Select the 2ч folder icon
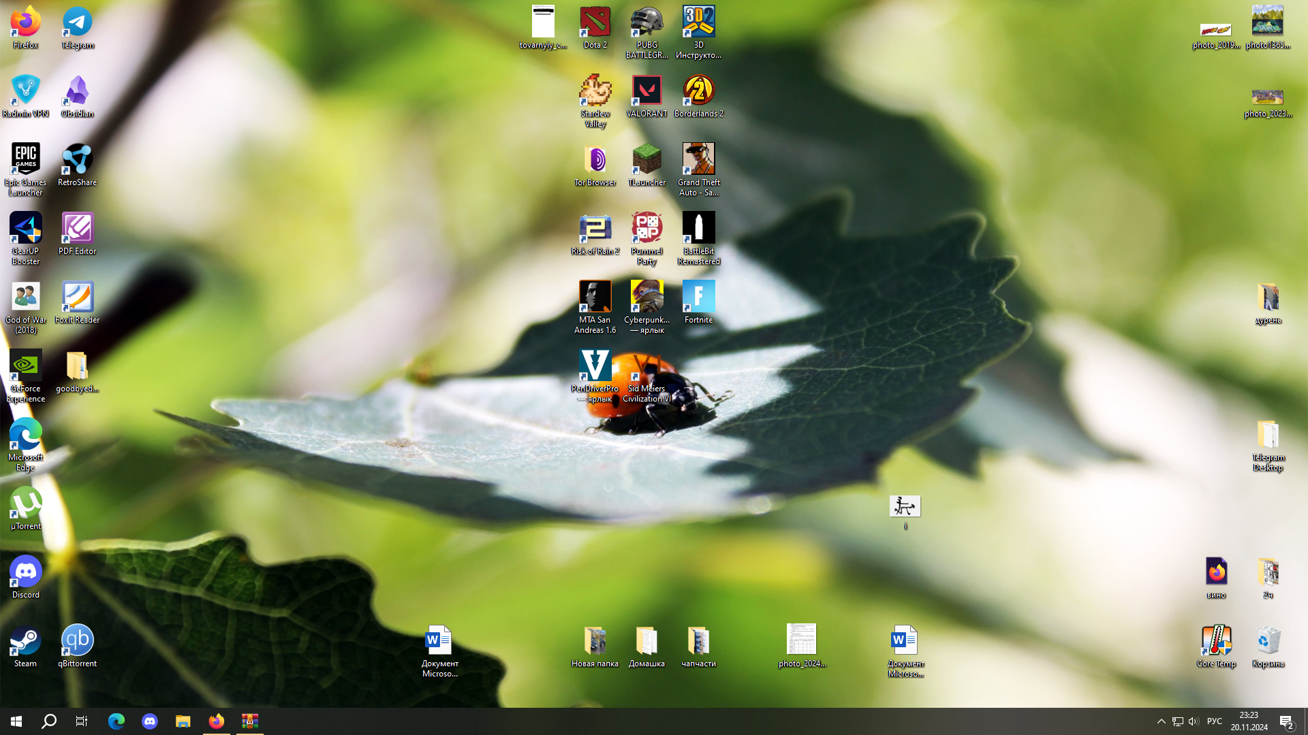This screenshot has height=735, width=1308. pos(1268,577)
